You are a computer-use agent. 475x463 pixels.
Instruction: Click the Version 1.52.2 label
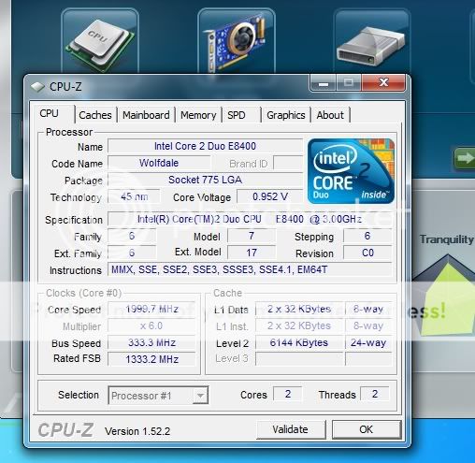tap(137, 431)
